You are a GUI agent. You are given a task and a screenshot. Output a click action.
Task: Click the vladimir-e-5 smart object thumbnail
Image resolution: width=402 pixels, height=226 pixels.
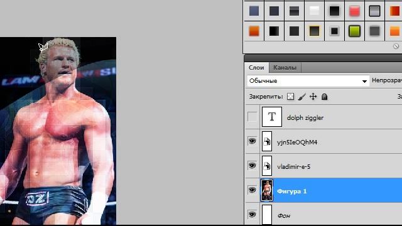(267, 166)
